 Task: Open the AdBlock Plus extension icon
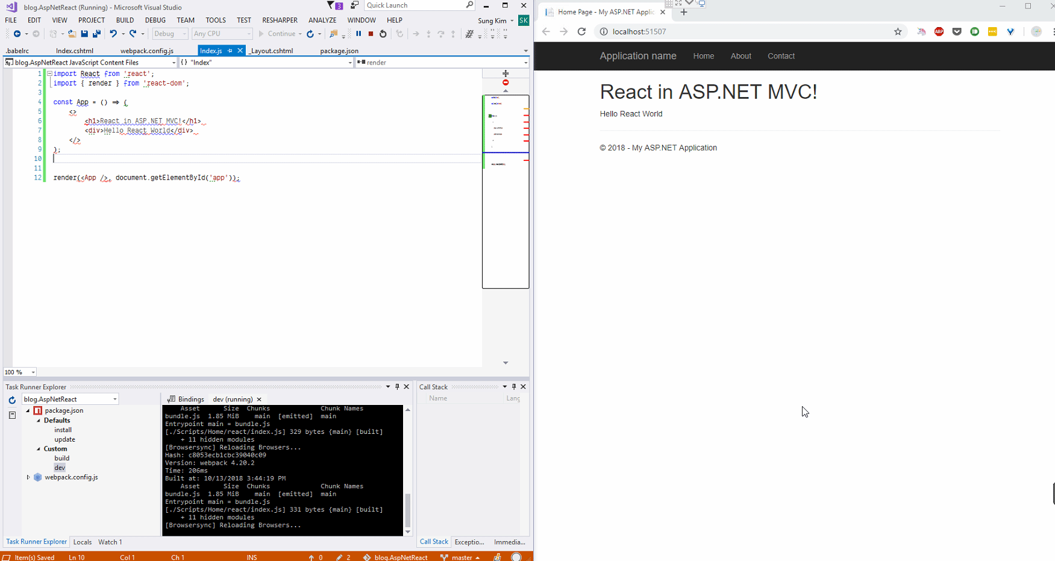click(x=939, y=32)
